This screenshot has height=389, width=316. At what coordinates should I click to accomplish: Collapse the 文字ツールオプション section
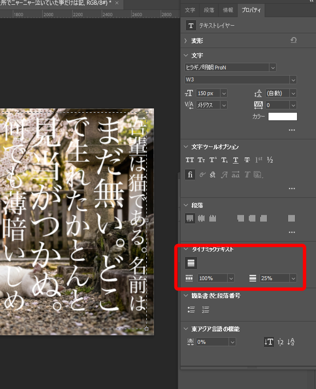[186, 146]
